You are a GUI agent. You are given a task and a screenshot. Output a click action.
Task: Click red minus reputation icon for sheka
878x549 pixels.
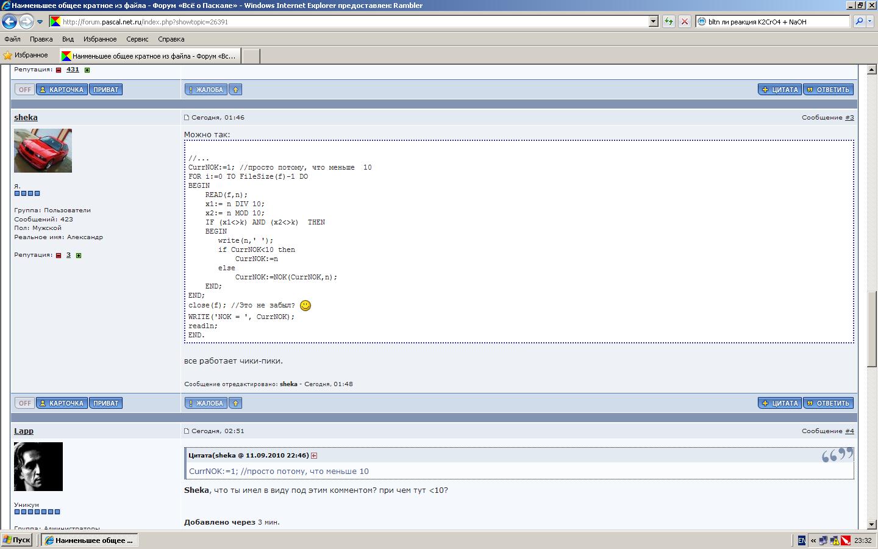pos(59,256)
